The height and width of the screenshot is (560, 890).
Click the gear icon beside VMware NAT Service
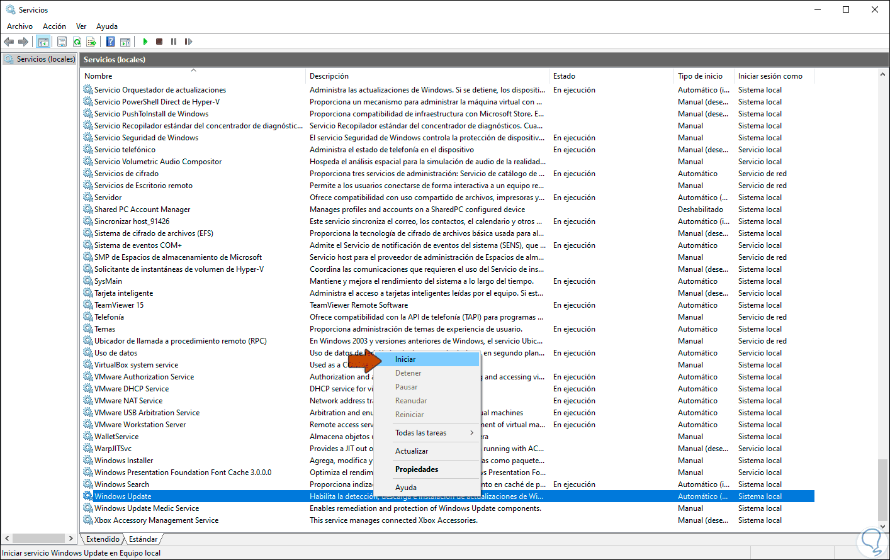click(88, 401)
